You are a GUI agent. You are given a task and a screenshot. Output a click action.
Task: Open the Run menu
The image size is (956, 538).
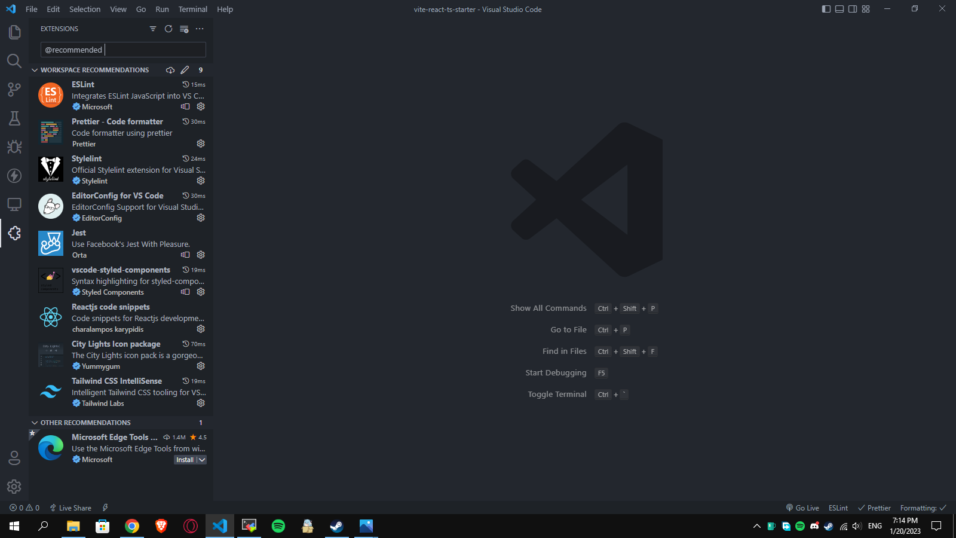pyautogui.click(x=162, y=9)
